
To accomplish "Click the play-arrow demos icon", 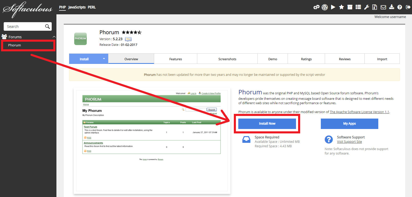I will (x=333, y=7).
